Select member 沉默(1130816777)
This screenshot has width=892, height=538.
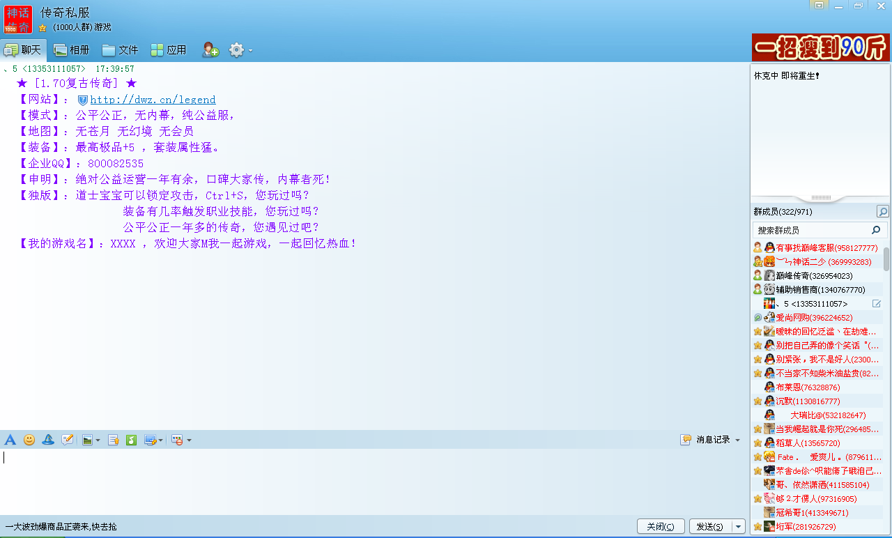pyautogui.click(x=817, y=401)
